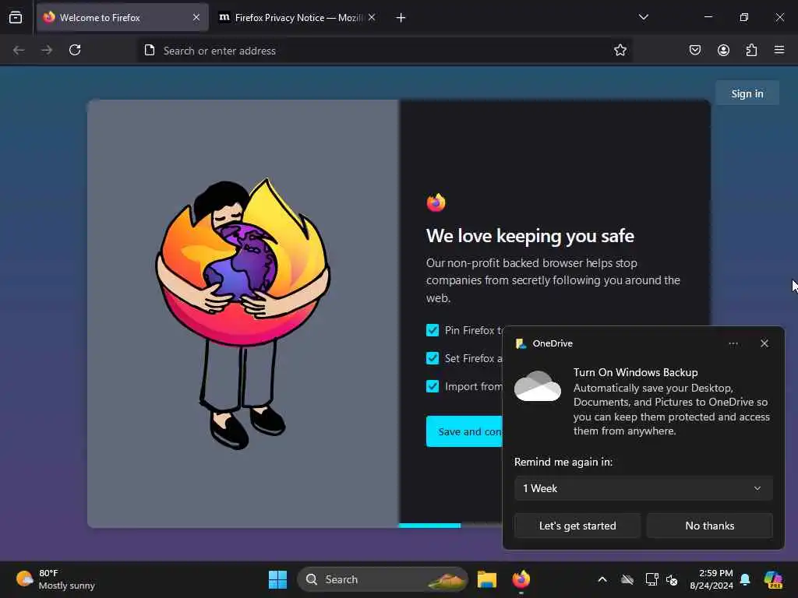Viewport: 798px width, 598px height.
Task: Open weather widget showing 80°F
Action: tap(55, 579)
